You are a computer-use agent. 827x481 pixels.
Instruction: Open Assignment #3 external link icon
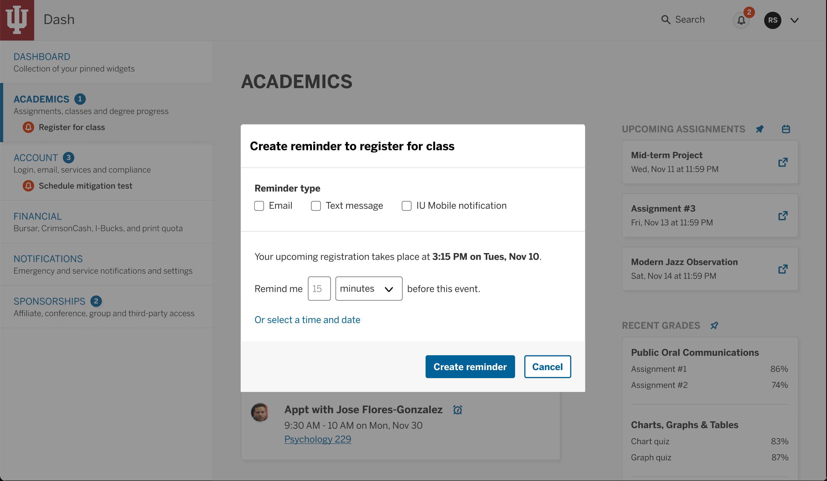(783, 216)
